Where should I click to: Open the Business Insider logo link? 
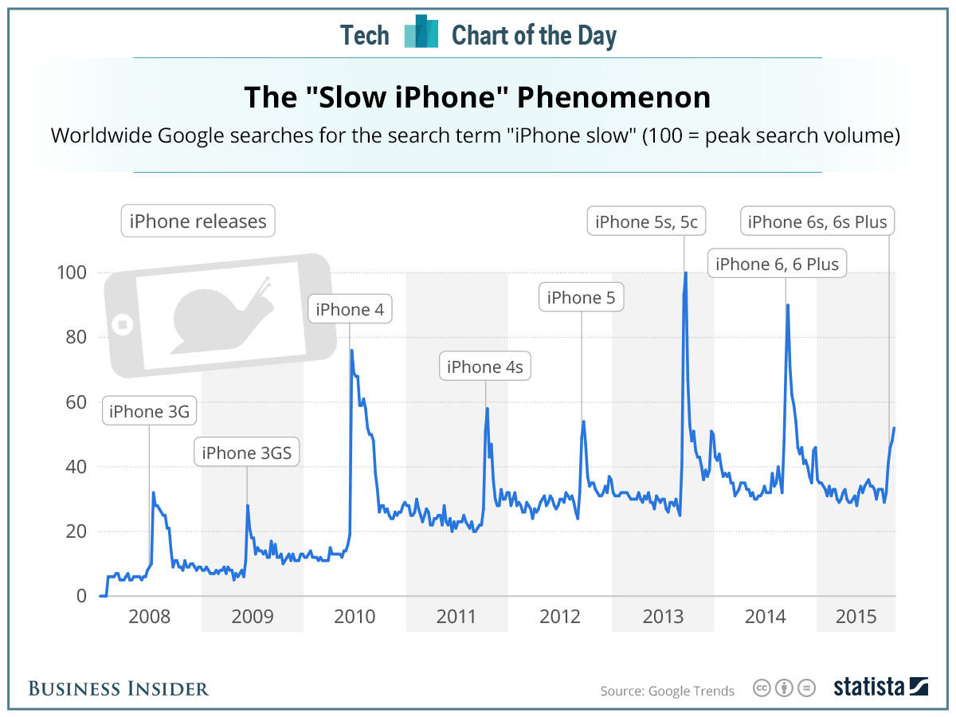pyautogui.click(x=119, y=688)
